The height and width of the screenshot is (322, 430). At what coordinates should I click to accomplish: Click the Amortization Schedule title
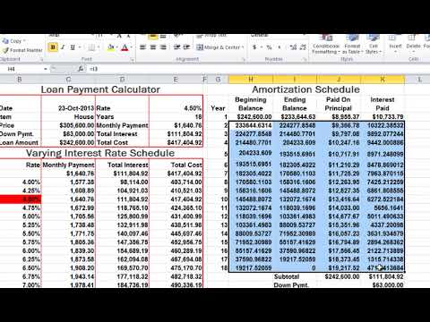point(305,89)
